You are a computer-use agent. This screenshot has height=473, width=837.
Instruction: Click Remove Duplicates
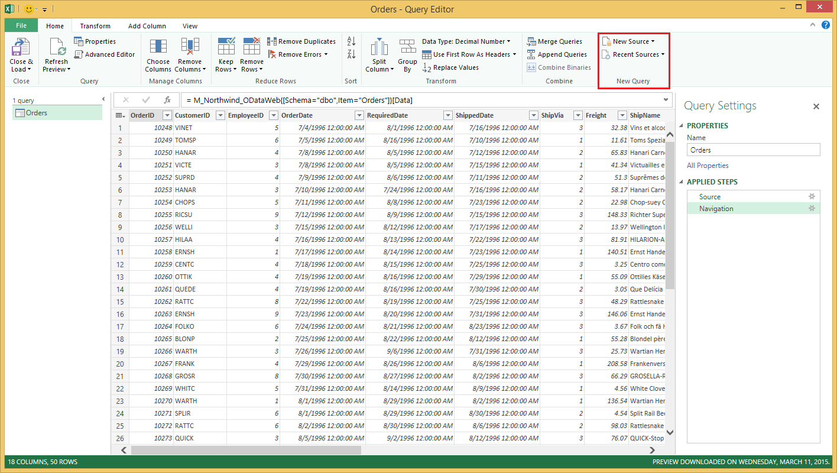pyautogui.click(x=301, y=41)
